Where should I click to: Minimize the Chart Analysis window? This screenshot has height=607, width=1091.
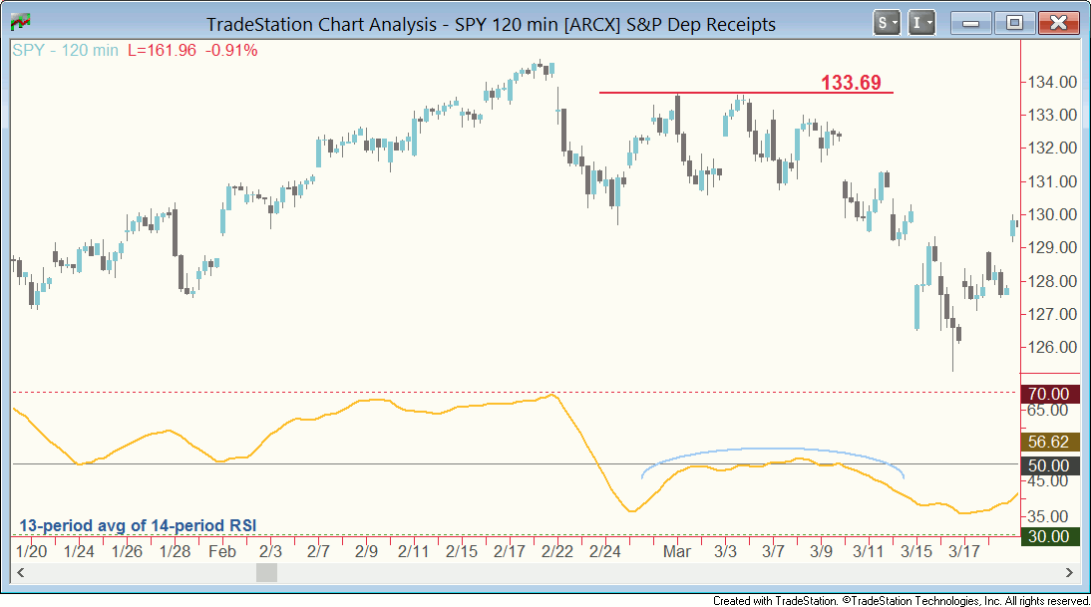(970, 22)
